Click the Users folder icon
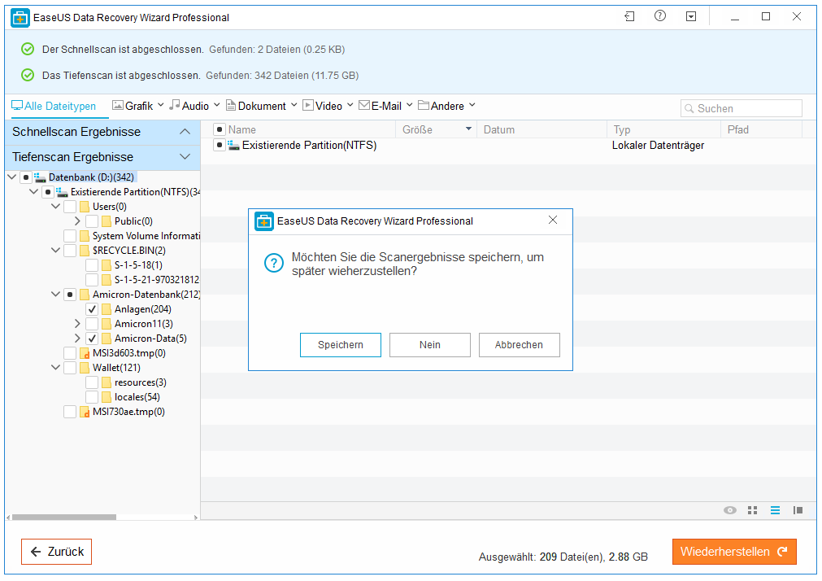 (x=84, y=207)
